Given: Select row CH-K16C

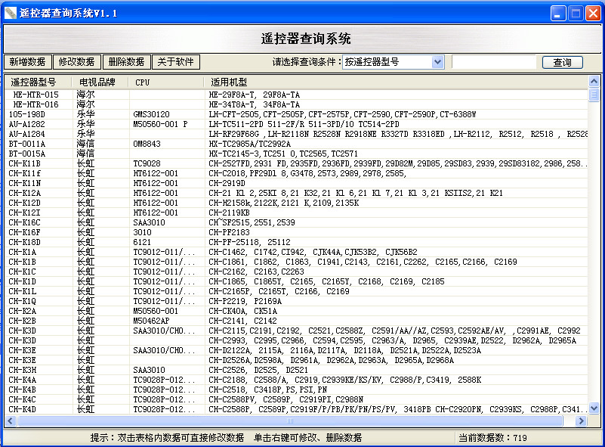Looking at the screenshot, I should coord(296,222).
